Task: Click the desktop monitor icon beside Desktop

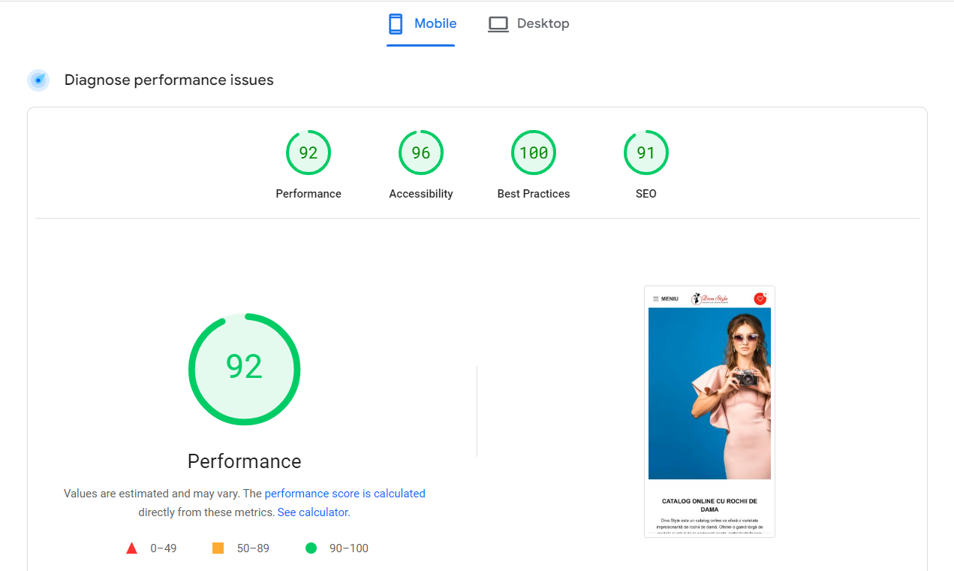Action: (x=498, y=23)
